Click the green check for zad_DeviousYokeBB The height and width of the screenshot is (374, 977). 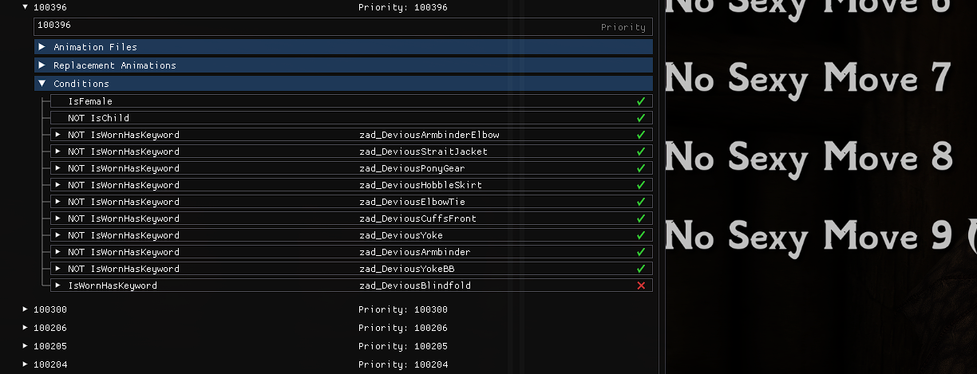(641, 269)
